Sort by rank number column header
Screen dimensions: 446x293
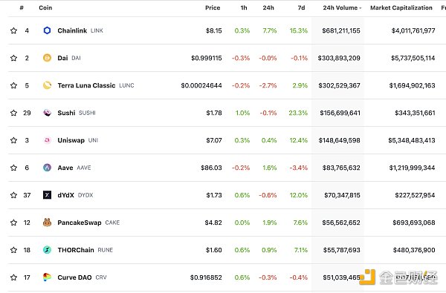point(22,7)
